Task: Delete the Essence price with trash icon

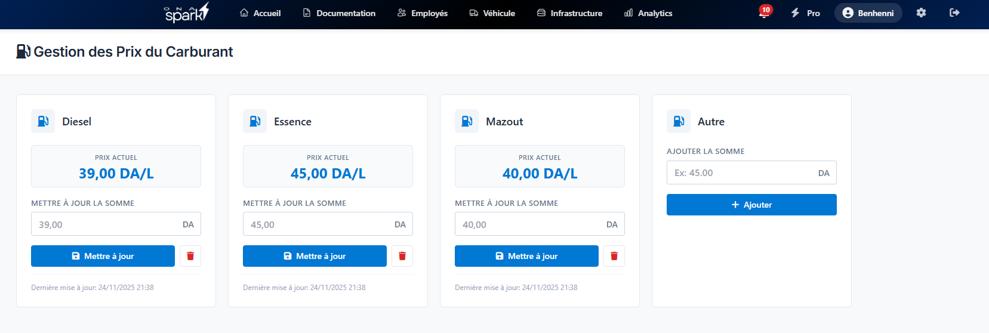Action: tap(402, 256)
